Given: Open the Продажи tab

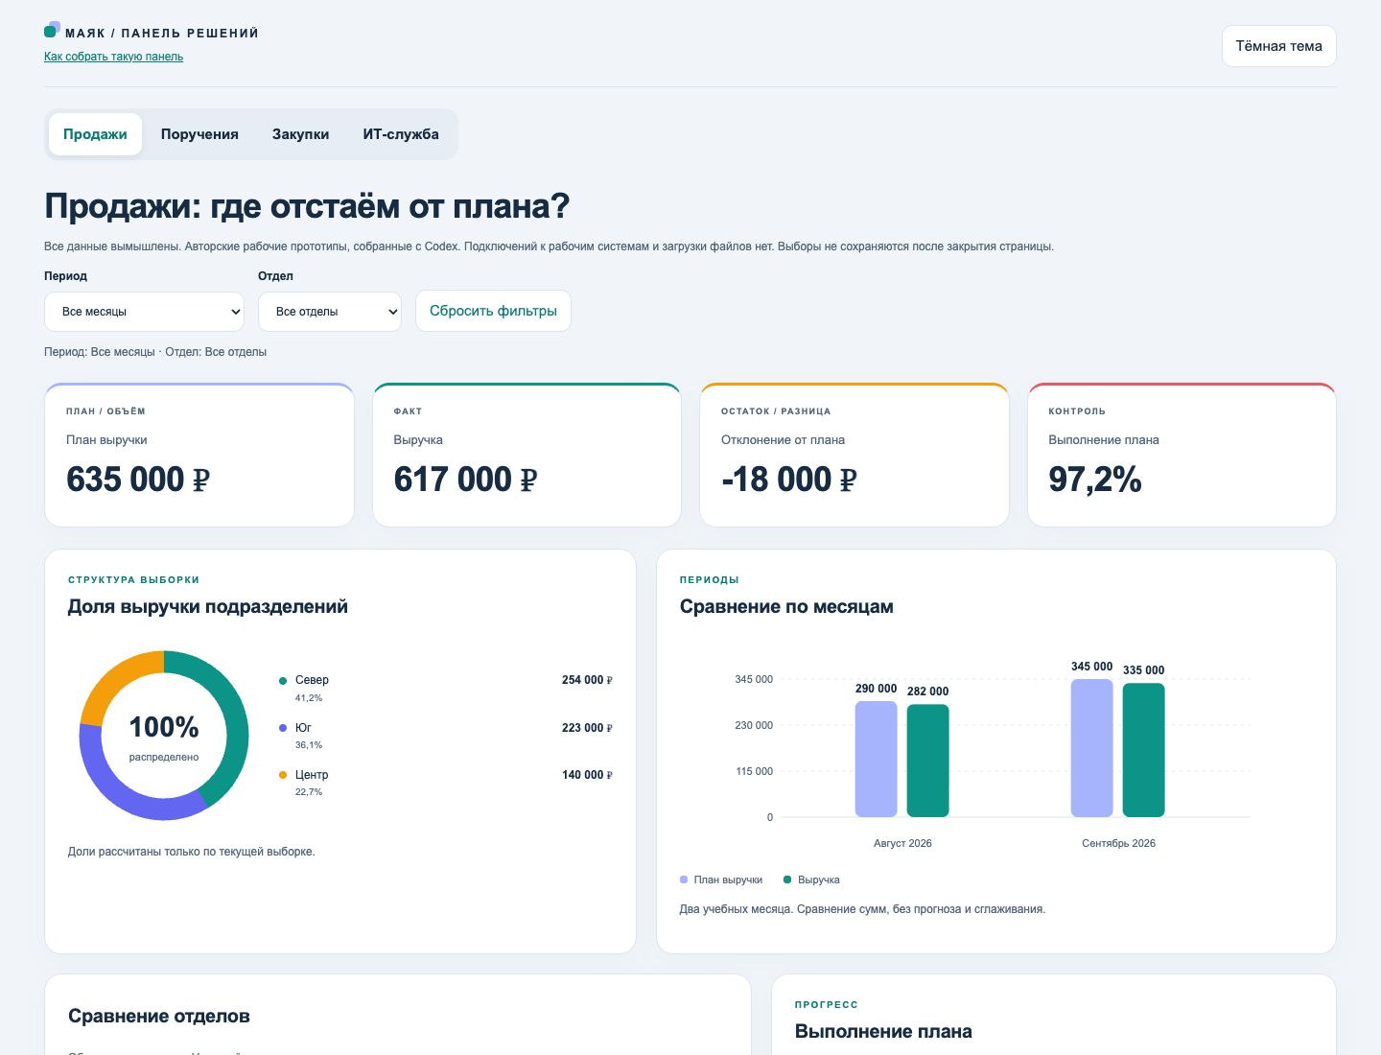Looking at the screenshot, I should (x=95, y=134).
